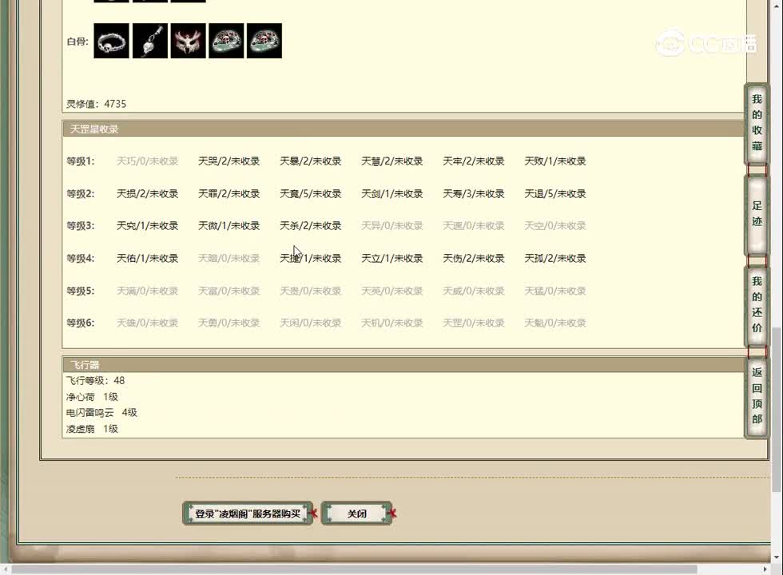Viewport: 783px width, 575px height.
Task: Click the 飞行器 section header
Action: 403,364
